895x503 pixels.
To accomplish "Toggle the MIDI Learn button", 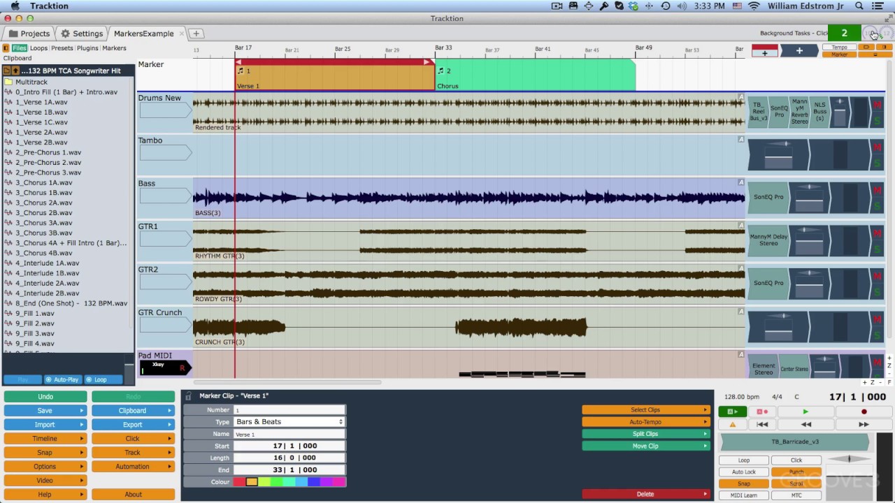I will (x=743, y=495).
